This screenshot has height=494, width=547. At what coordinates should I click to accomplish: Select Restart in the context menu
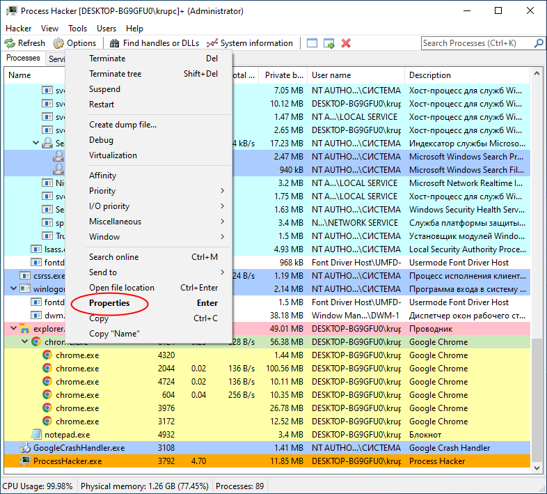tap(149, 105)
